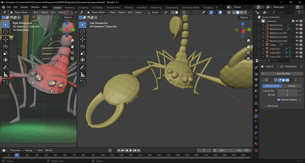The image size is (305, 163).
Task: Select the Transform tool in User Perspective viewport
Action: 83,60
